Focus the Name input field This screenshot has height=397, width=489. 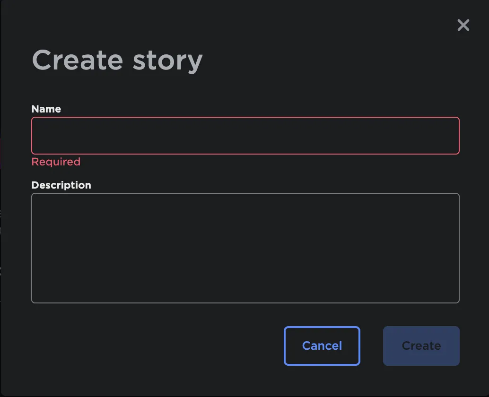click(x=245, y=136)
